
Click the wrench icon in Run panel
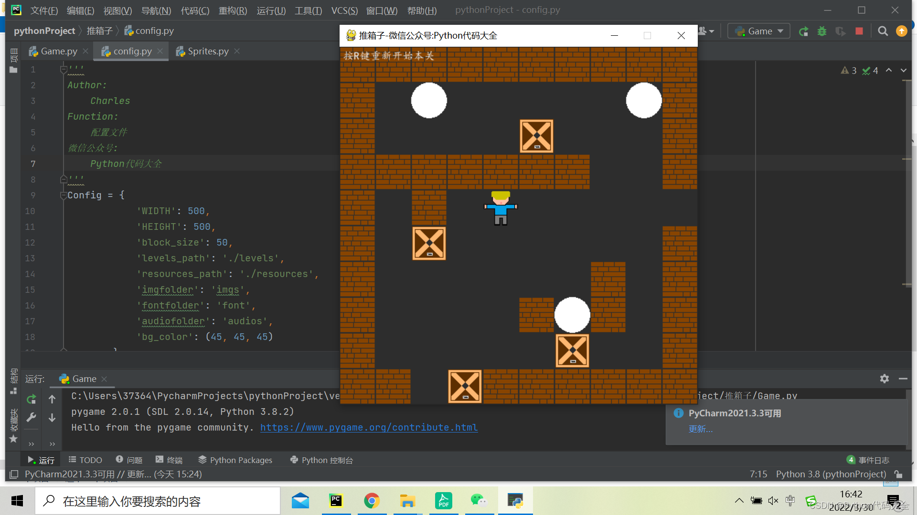click(x=32, y=418)
